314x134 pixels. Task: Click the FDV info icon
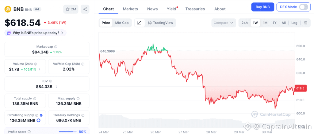pyautogui.click(x=51, y=81)
